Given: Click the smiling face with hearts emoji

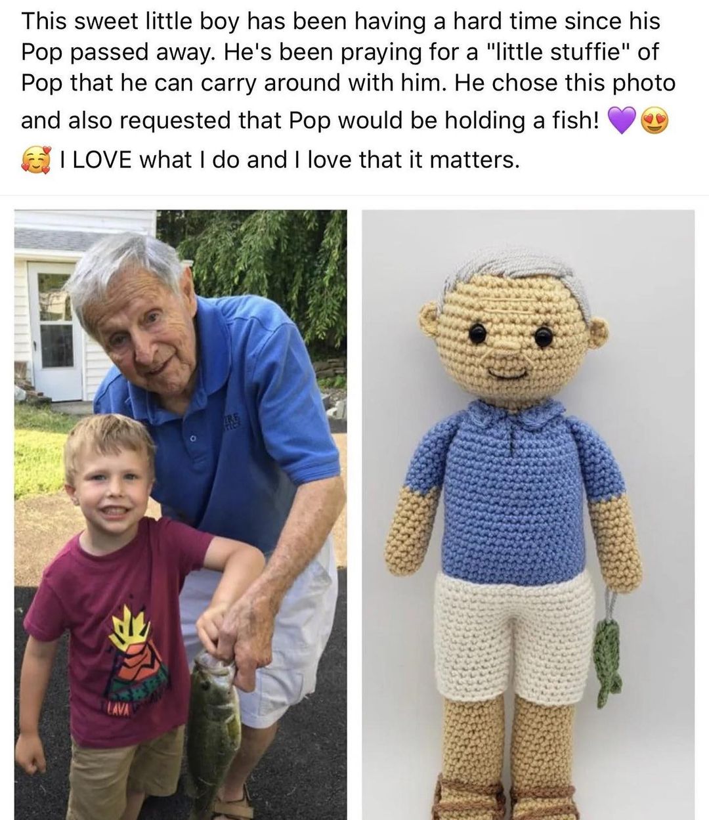Looking at the screenshot, I should click(35, 160).
